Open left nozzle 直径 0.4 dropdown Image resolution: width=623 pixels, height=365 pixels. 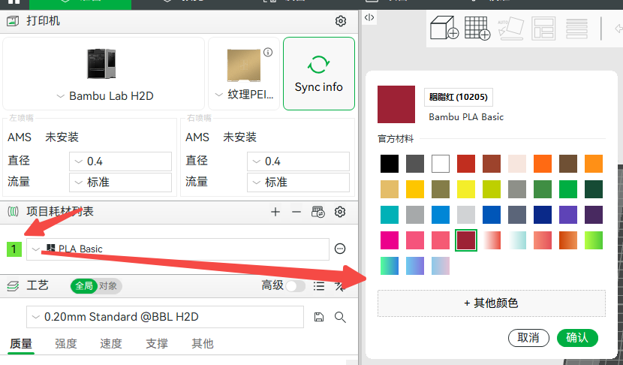(120, 161)
